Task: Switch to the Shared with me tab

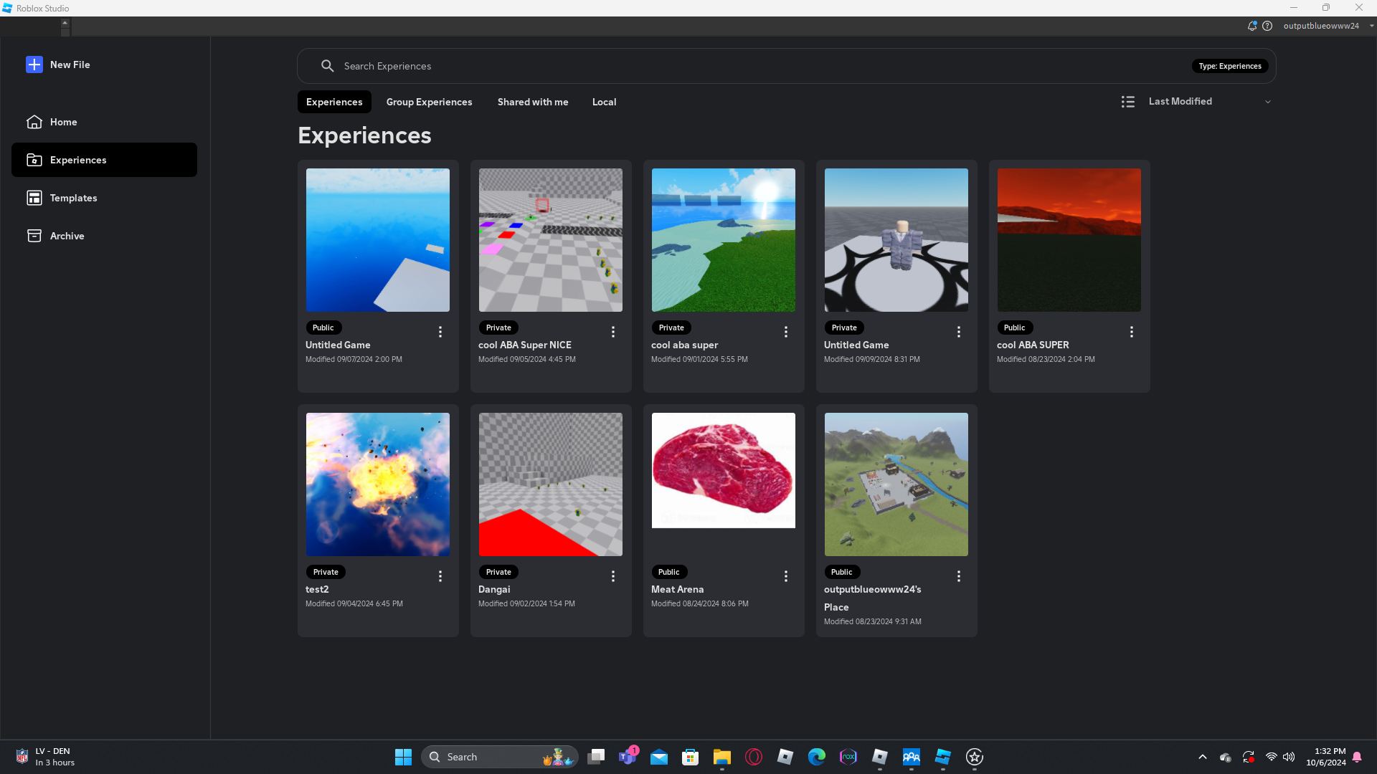Action: coord(532,102)
